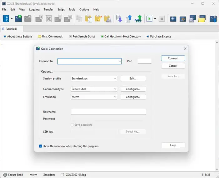Open the A-Z host directory icon
Image resolution: width=219 pixels, height=178 pixels.
[6, 18]
